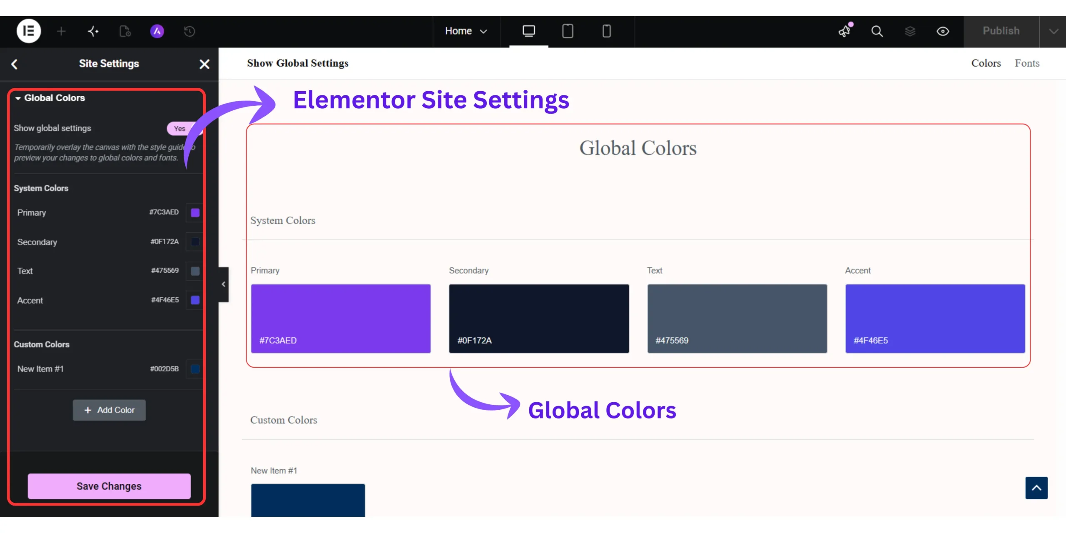Screen dimensions: 1066x533
Task: Preview changes with the eye icon
Action: pos(943,31)
